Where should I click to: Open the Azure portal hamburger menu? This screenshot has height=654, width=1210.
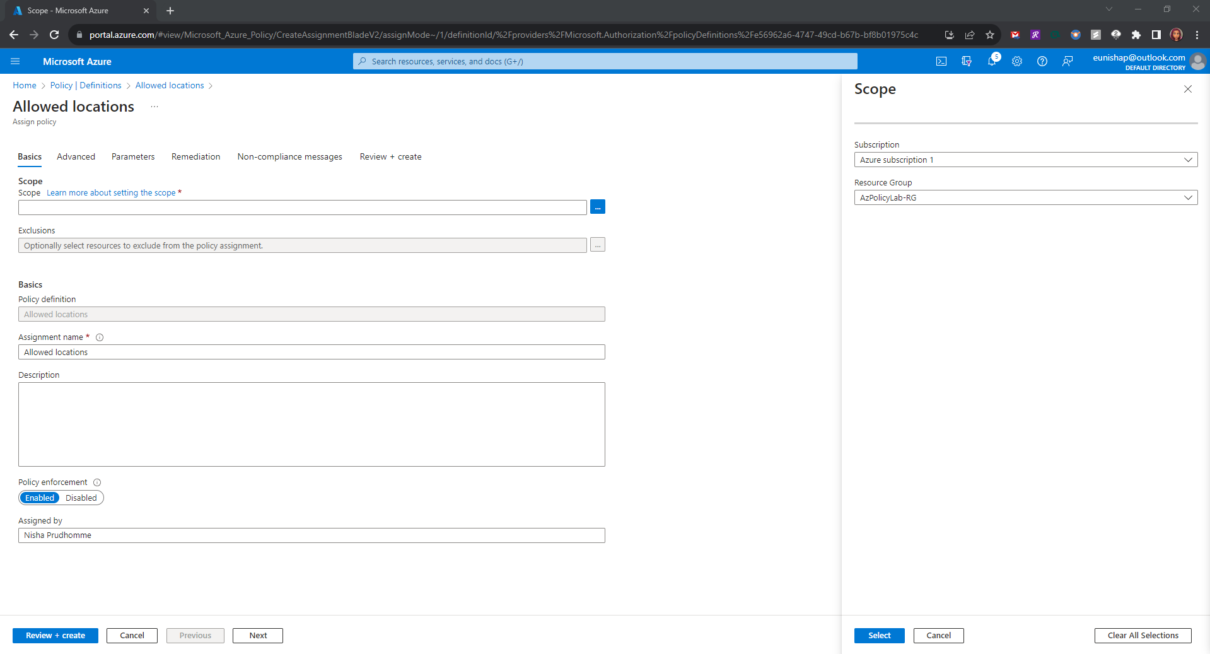[x=15, y=61]
